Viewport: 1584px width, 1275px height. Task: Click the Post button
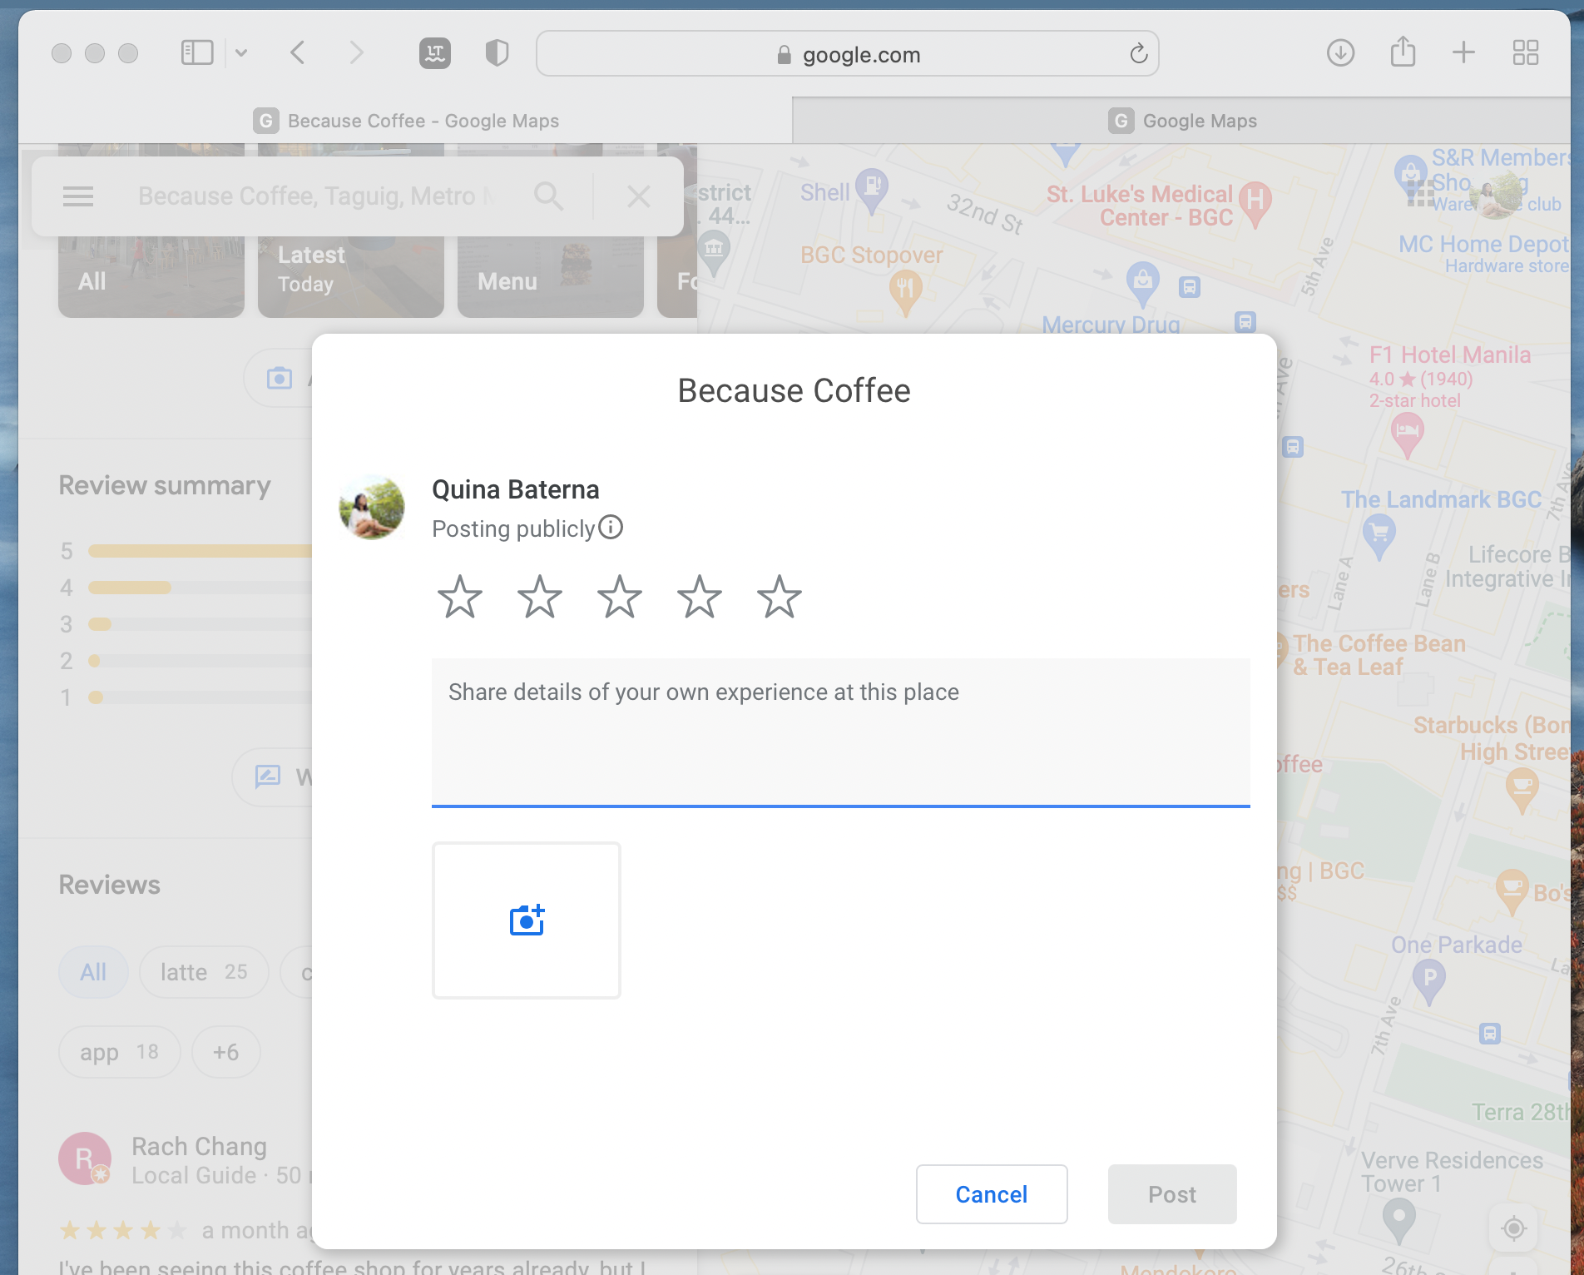tap(1171, 1194)
